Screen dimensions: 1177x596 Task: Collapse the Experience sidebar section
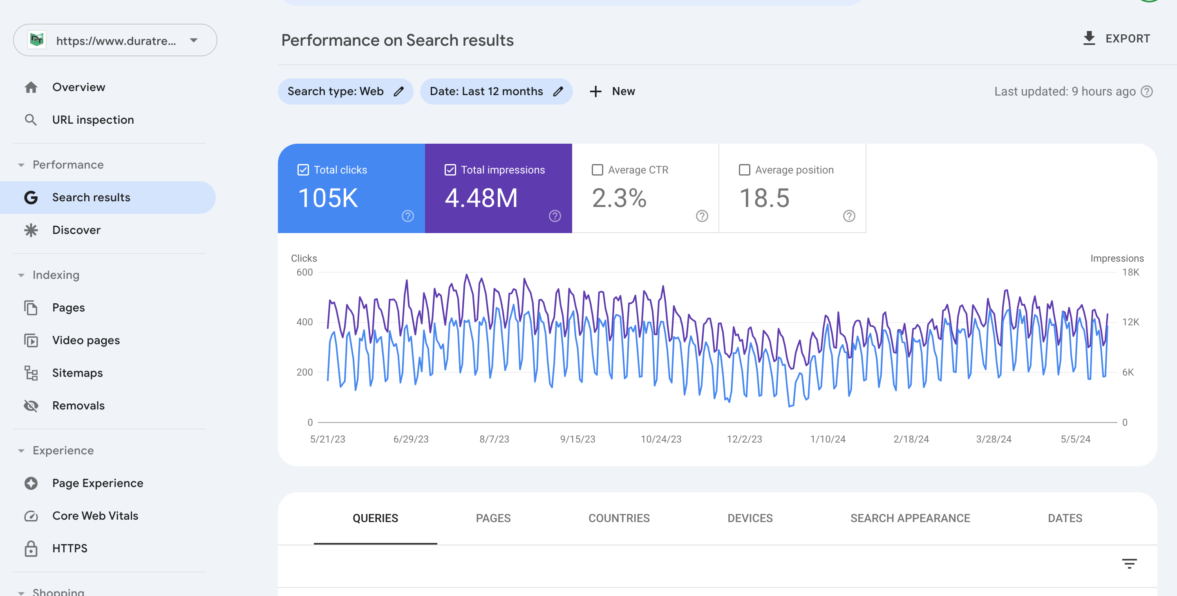(21, 451)
